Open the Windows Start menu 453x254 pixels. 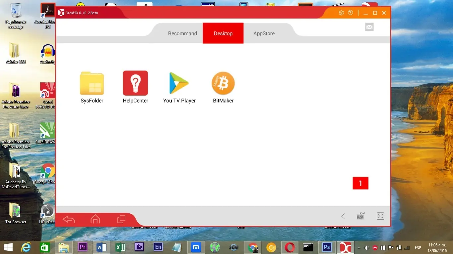pyautogui.click(x=8, y=247)
